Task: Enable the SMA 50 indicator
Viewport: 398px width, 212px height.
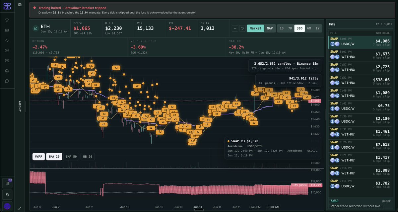Action: 71,157
